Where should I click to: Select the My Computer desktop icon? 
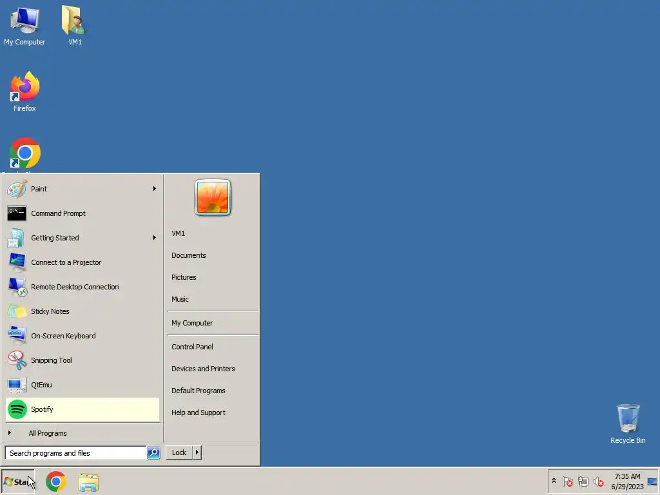[24, 26]
